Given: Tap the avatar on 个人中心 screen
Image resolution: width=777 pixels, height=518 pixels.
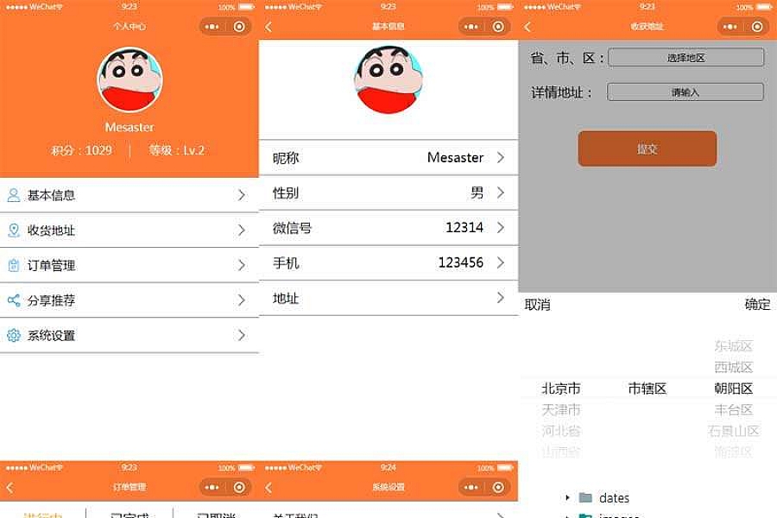Looking at the screenshot, I should coord(129,79).
